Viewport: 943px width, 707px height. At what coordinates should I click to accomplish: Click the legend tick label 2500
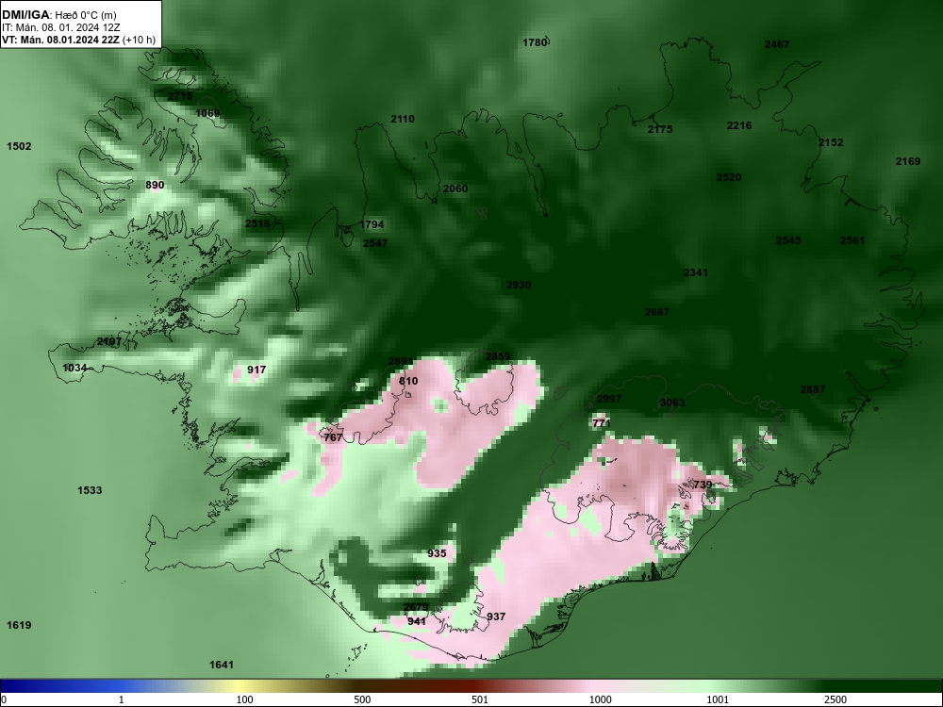coord(835,699)
